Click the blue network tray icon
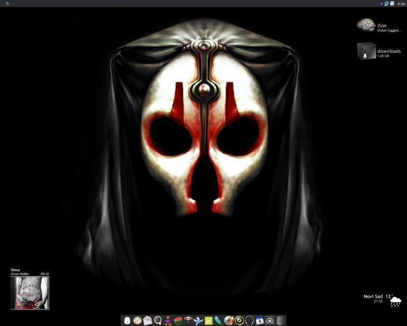Viewport: 407px width, 326px height. coord(387,4)
